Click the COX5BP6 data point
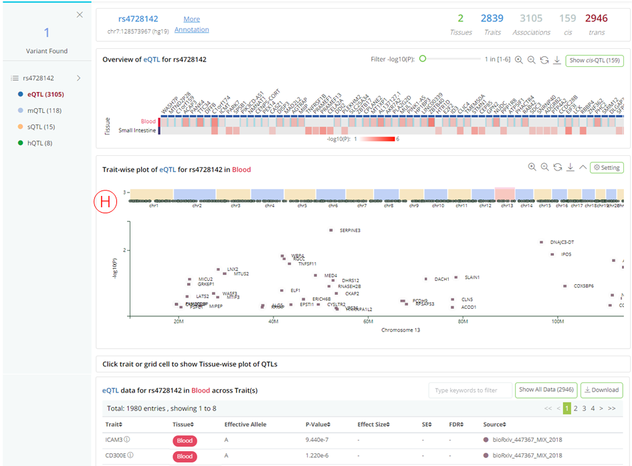The width and height of the screenshot is (632, 466). tap(564, 286)
